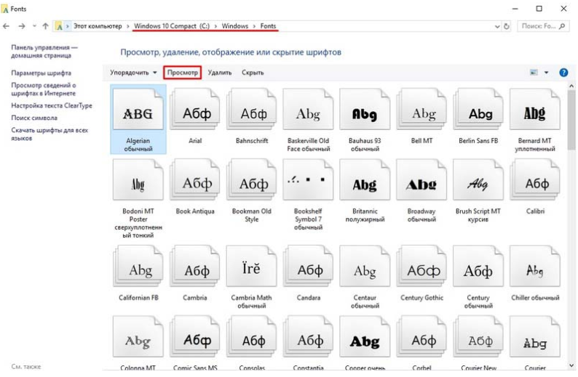Viewport: 578px width, 377px height.
Task: Select the Algerian font icon
Action: [138, 109]
